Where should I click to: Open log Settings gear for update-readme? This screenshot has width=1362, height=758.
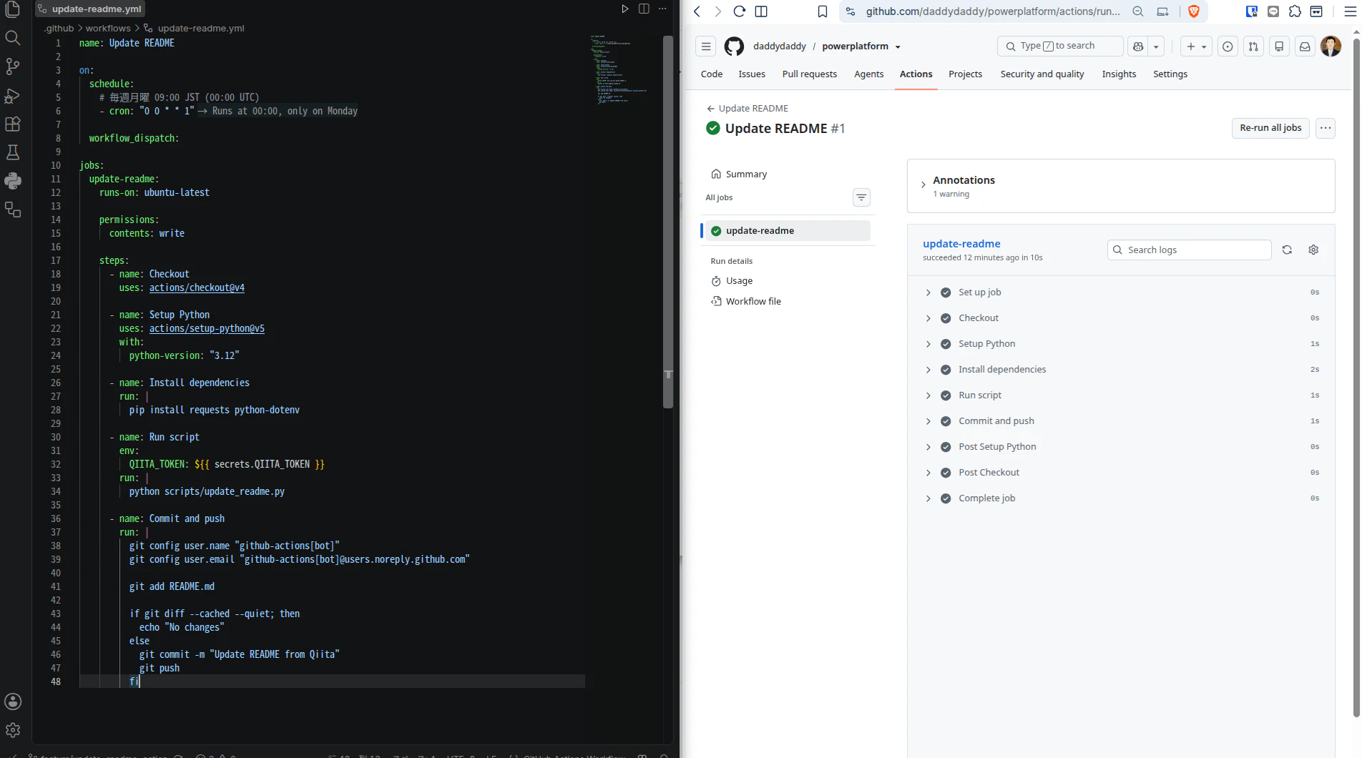1313,250
